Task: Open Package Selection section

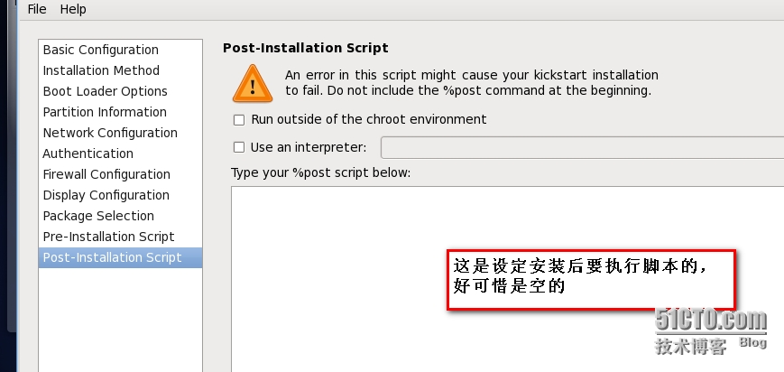Action: [x=98, y=216]
